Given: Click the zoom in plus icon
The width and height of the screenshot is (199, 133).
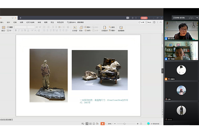Looking at the screenshot, I should (x=138, y=124).
